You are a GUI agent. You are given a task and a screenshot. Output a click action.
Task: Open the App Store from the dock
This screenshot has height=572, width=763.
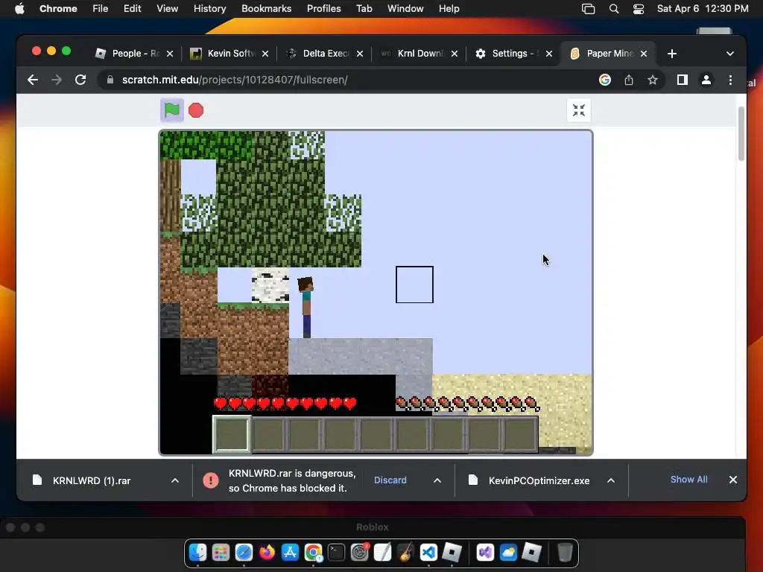point(290,553)
